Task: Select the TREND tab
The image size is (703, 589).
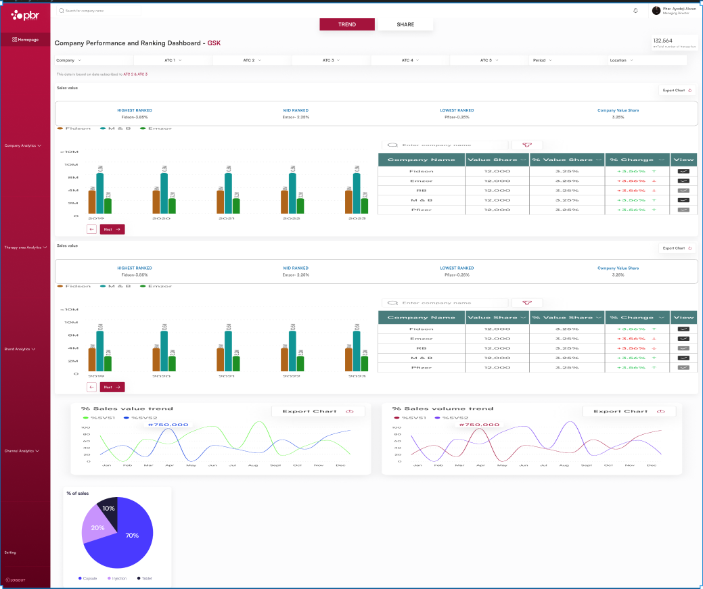Action: tap(347, 24)
